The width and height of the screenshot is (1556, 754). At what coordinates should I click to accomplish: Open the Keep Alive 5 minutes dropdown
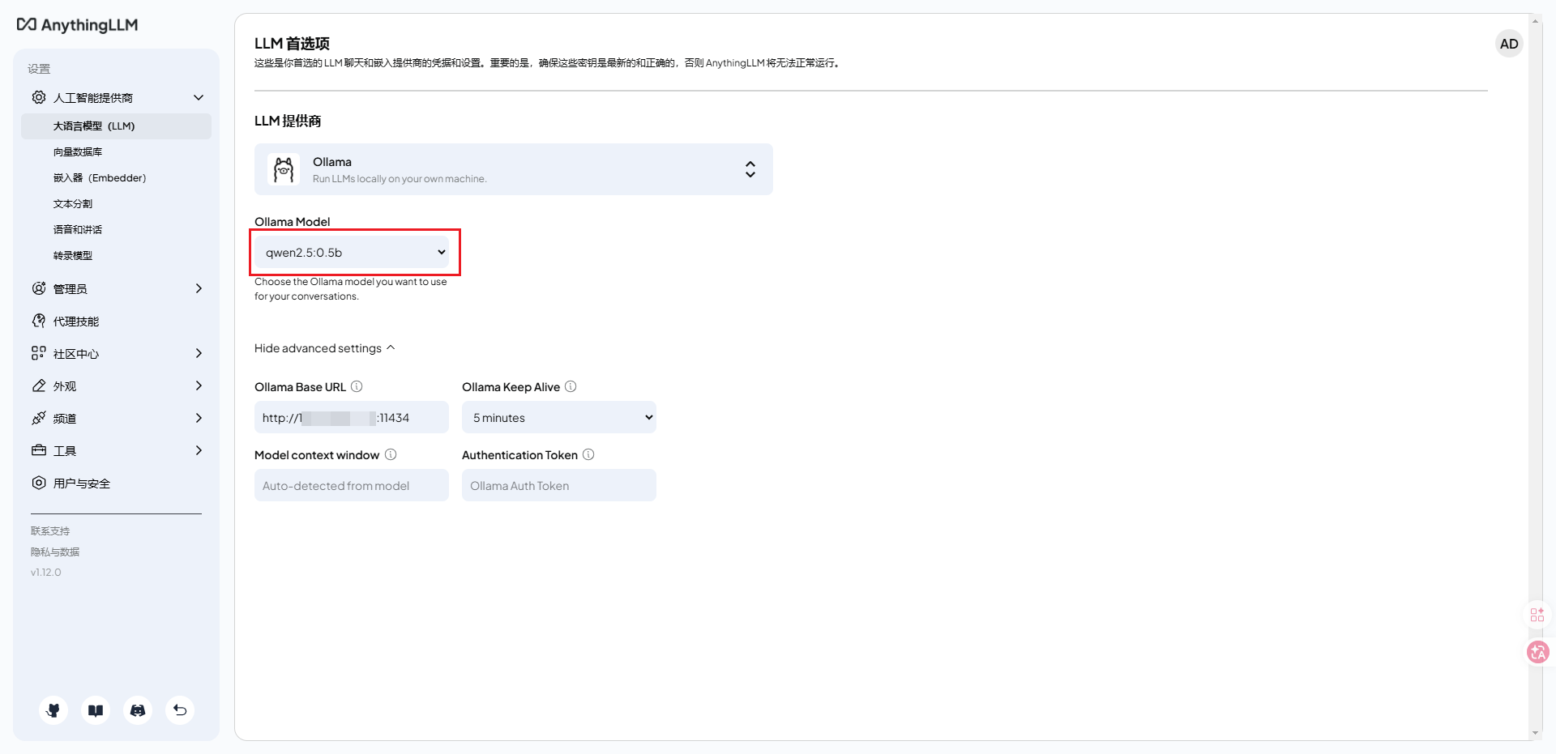[558, 417]
